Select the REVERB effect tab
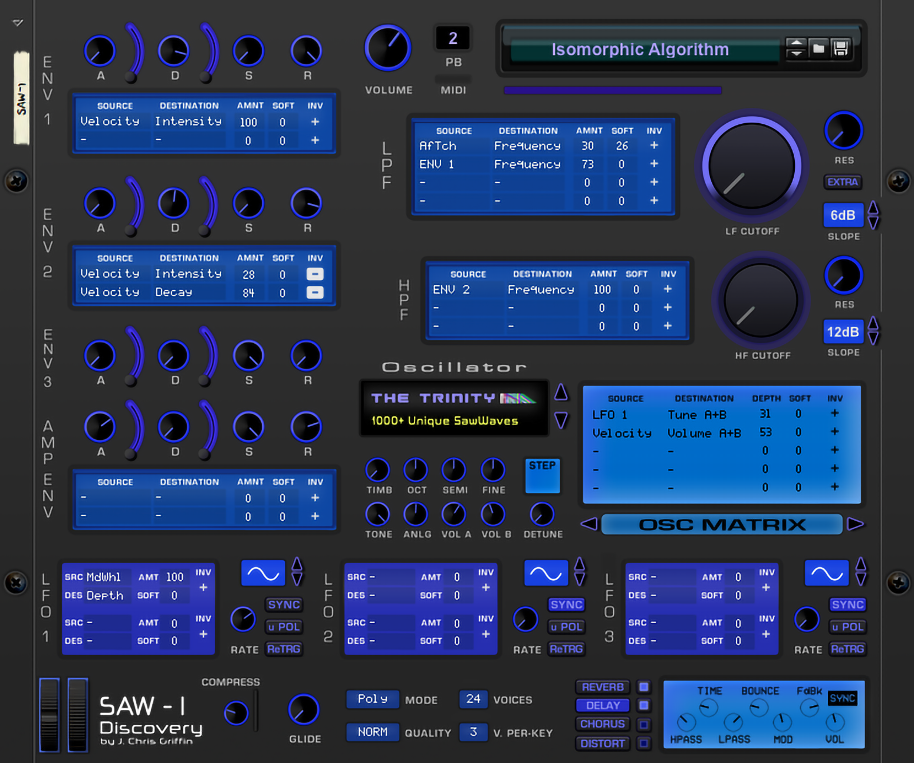This screenshot has width=914, height=763. coord(603,687)
